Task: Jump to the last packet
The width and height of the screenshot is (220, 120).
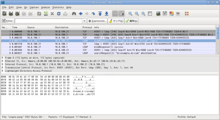Action: (106, 13)
